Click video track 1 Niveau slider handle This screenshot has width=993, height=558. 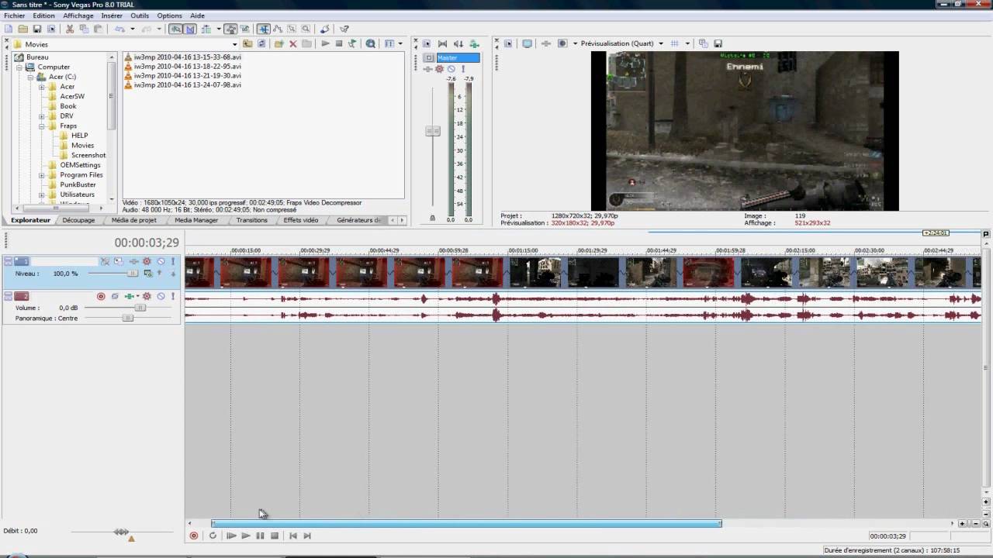[133, 273]
